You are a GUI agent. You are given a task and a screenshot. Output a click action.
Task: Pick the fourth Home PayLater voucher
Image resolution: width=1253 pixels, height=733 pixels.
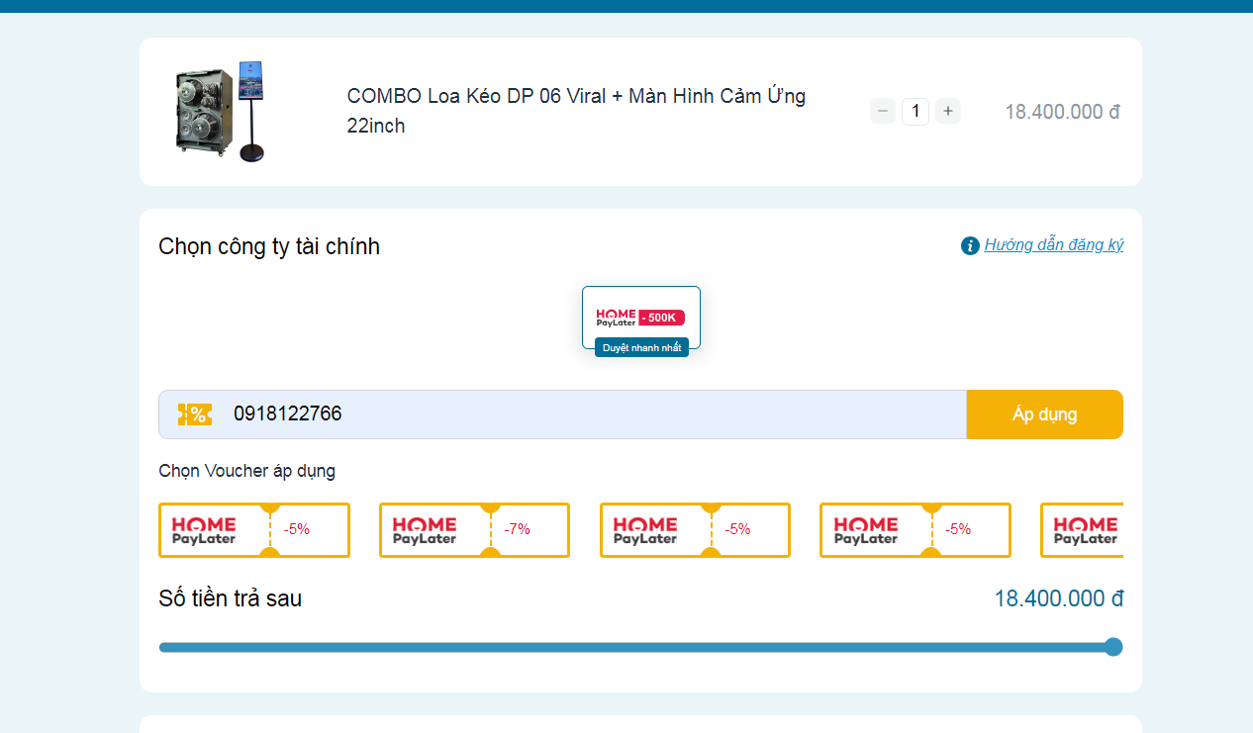[915, 530]
